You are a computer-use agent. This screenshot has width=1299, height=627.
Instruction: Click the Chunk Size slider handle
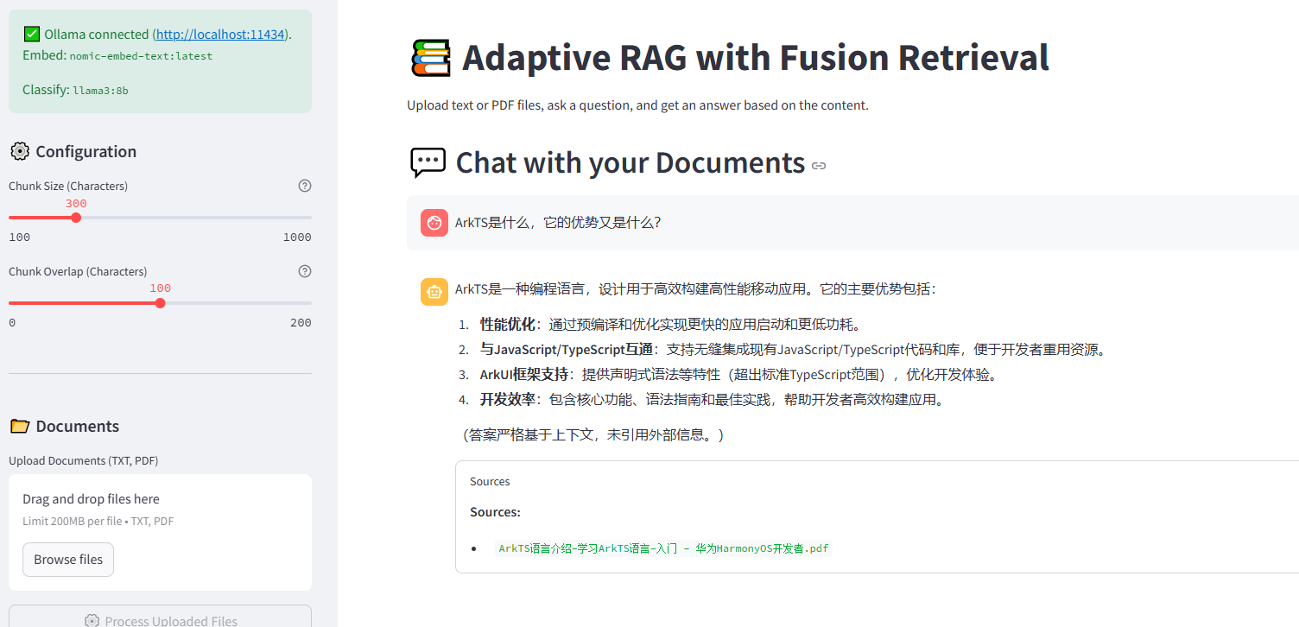76,218
